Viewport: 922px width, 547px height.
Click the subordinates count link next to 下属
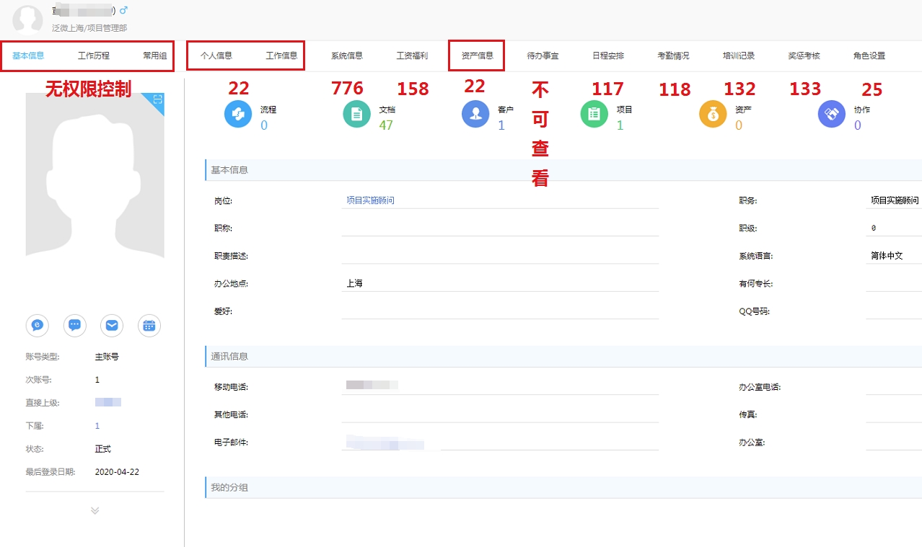pos(97,426)
